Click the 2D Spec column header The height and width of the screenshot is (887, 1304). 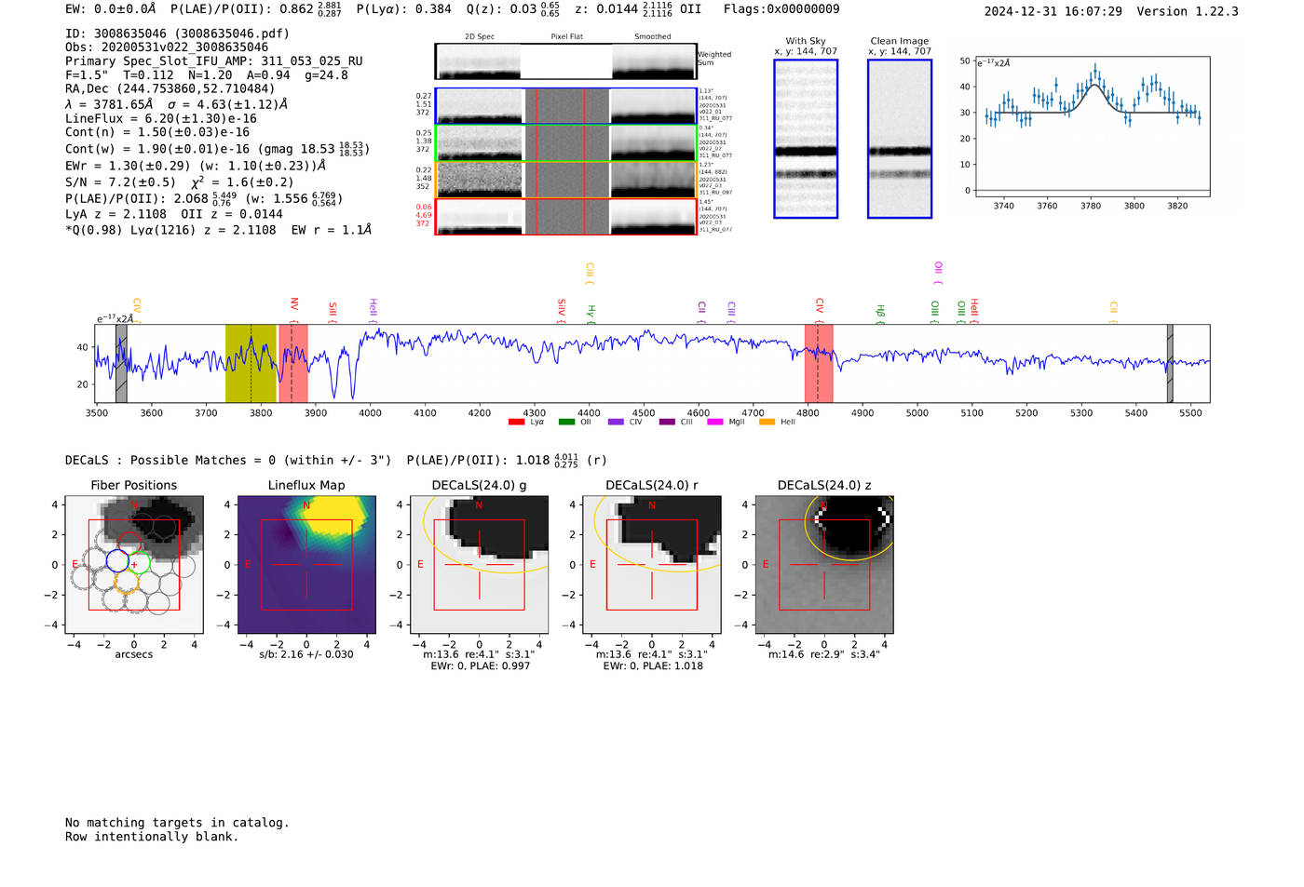pyautogui.click(x=480, y=36)
